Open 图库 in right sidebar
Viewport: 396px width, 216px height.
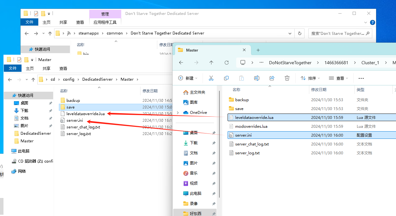(x=191, y=102)
